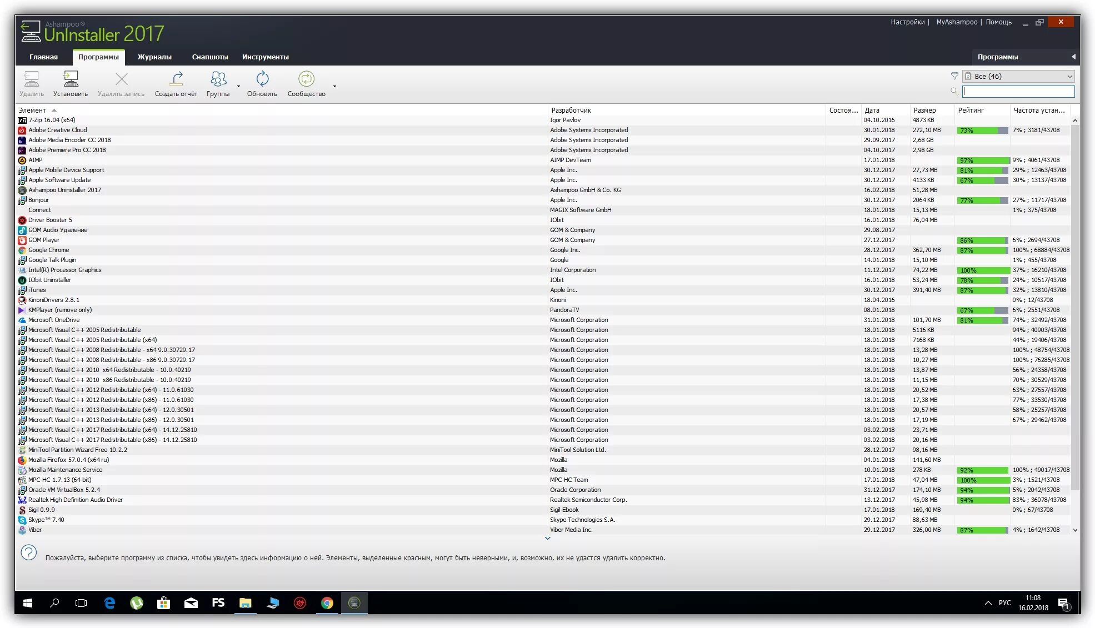This screenshot has width=1095, height=628.
Task: Open the Community (Сообщество) icon
Action: pos(306,83)
